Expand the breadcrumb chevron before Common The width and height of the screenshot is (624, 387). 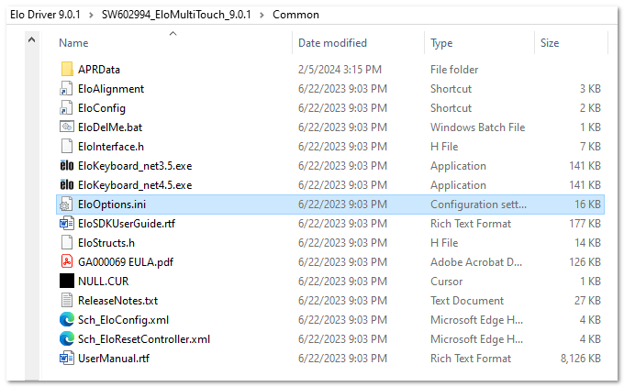pyautogui.click(x=262, y=15)
